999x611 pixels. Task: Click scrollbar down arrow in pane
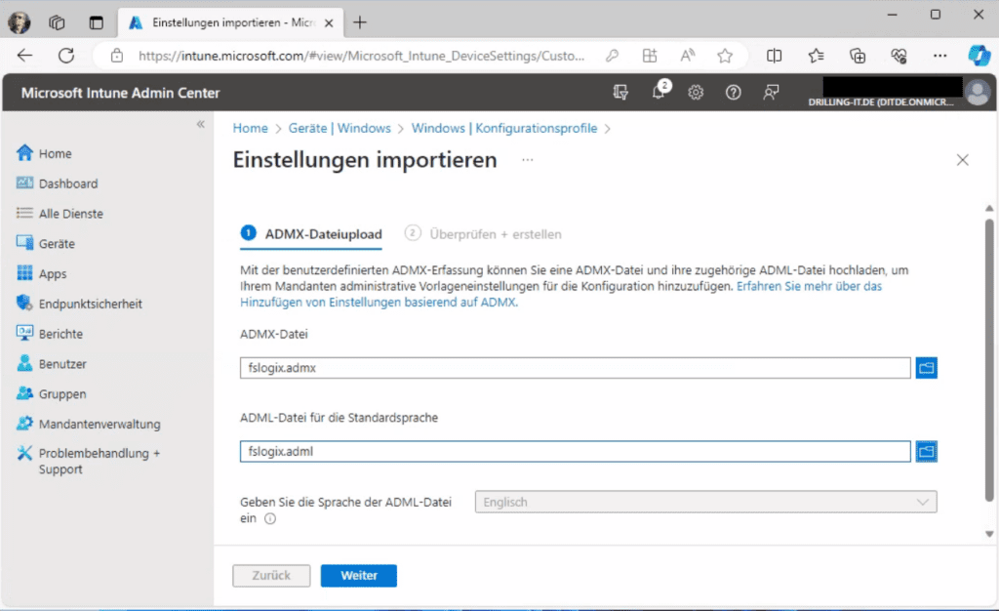(x=989, y=534)
